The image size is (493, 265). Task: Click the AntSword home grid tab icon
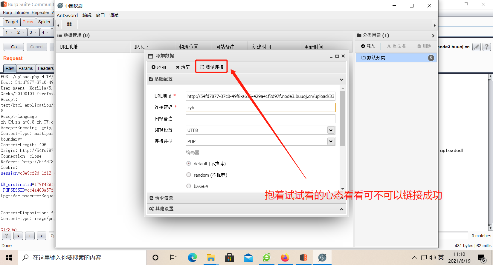click(69, 24)
